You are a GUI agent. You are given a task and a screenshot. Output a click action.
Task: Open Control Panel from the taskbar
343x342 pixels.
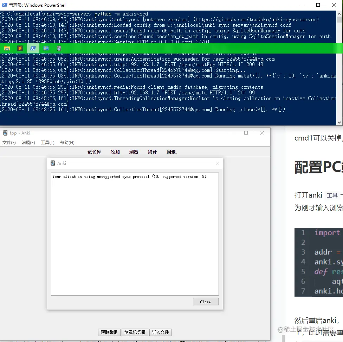pos(46,48)
